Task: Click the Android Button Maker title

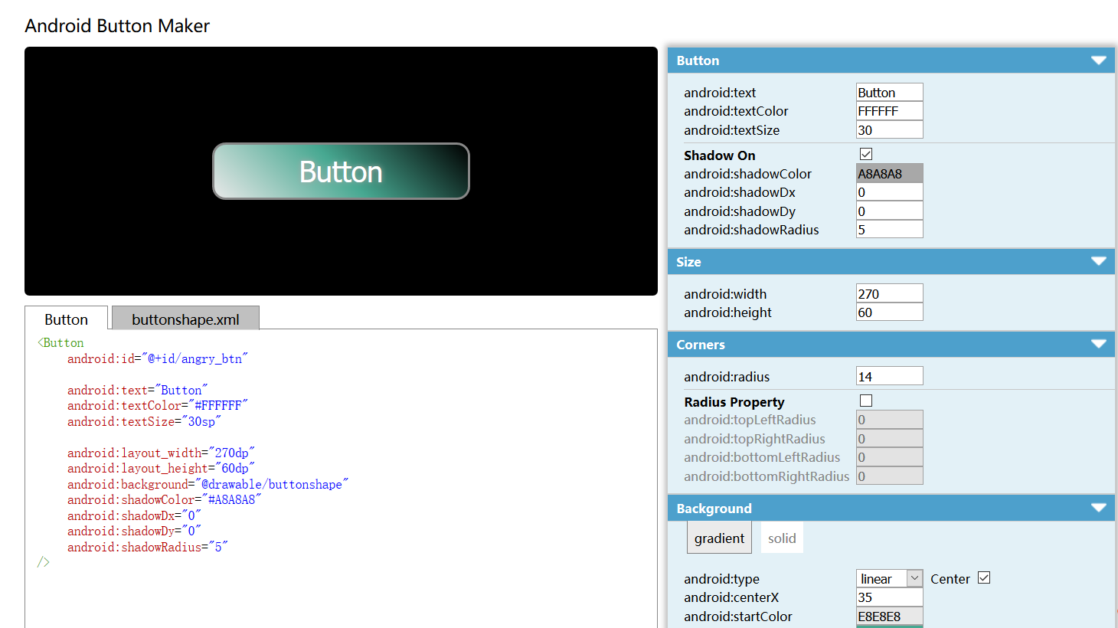Action: (117, 26)
